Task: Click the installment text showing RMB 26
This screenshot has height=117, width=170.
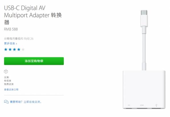Action: click(19, 39)
